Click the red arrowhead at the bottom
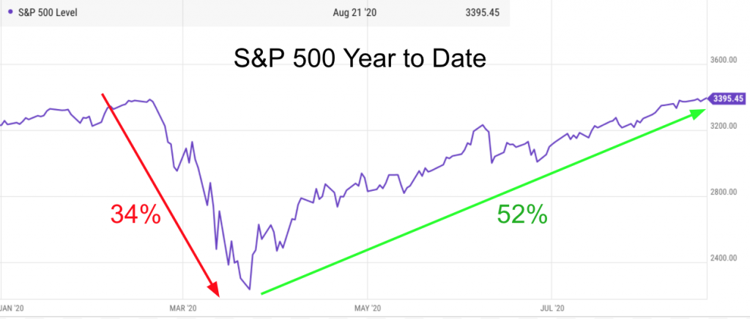 tap(215, 292)
